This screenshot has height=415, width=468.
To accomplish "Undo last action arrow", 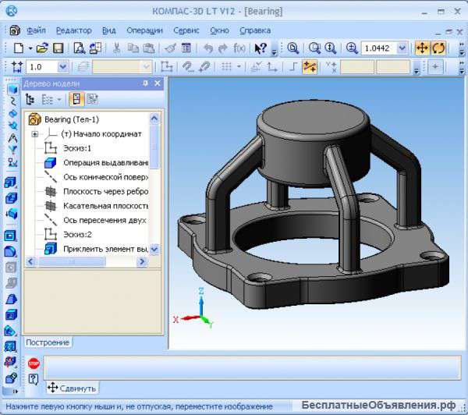I will (208, 48).
